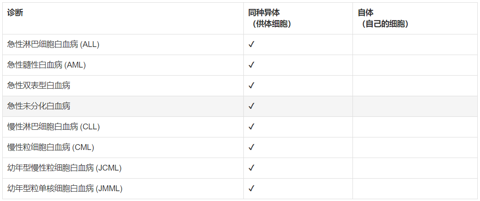Image resolution: width=480 pixels, height=201 pixels.
Task: Click the 急性淋巴细胞白血病 (ALL) diagnosis cell
Action: click(53, 44)
